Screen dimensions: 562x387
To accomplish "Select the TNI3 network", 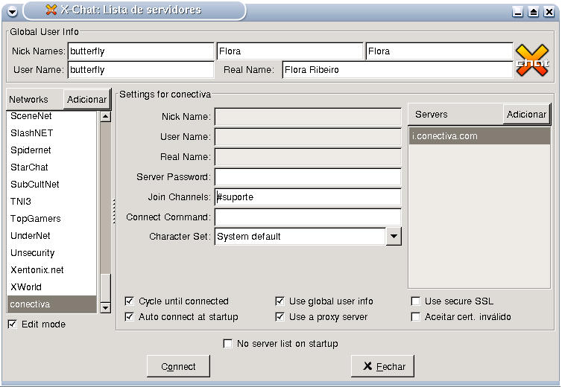I will pyautogui.click(x=51, y=201).
